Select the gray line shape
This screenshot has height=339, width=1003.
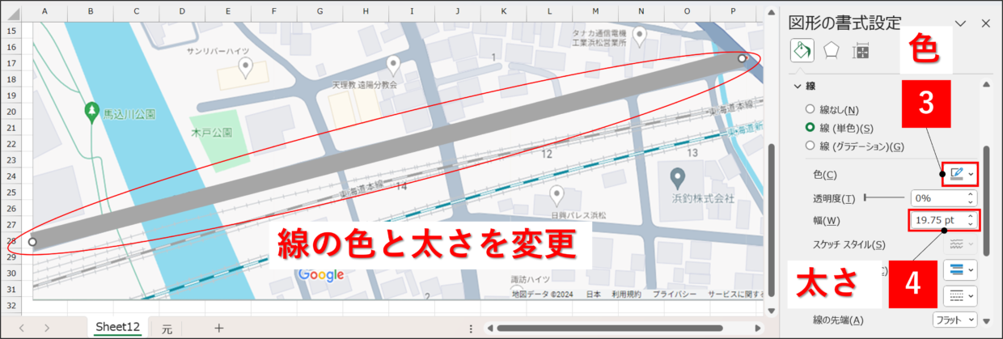388,150
